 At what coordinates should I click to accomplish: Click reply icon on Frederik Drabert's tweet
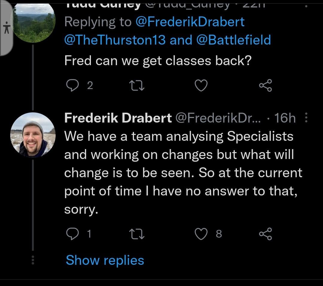pyautogui.click(x=72, y=234)
